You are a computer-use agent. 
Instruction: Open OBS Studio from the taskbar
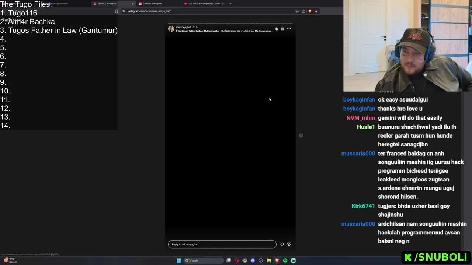[x=261, y=261]
